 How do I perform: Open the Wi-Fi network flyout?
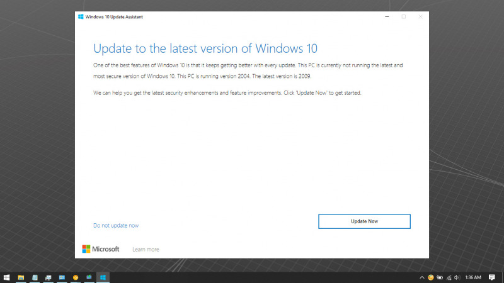(449, 277)
